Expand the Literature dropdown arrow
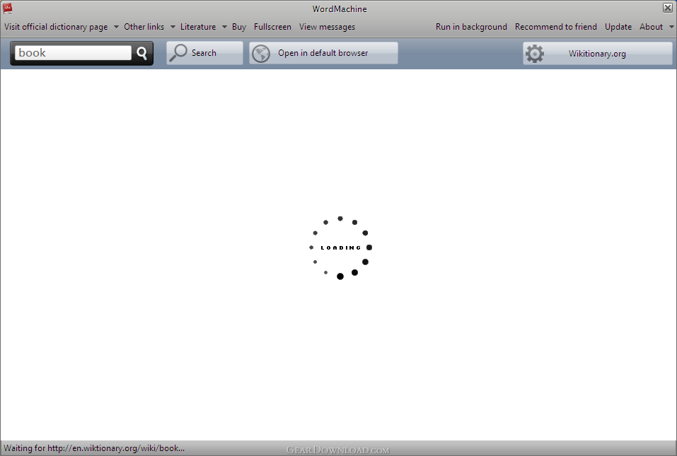The width and height of the screenshot is (677, 456). pos(224,27)
